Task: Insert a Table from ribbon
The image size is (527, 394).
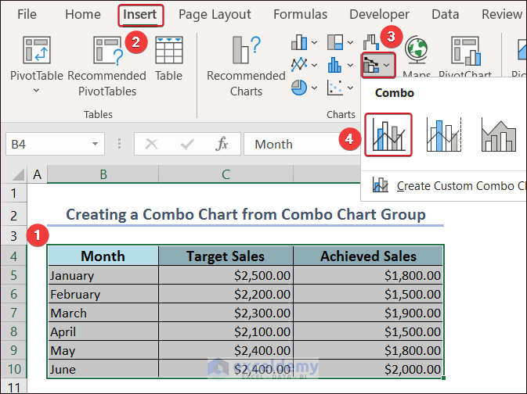Action: coord(168,51)
